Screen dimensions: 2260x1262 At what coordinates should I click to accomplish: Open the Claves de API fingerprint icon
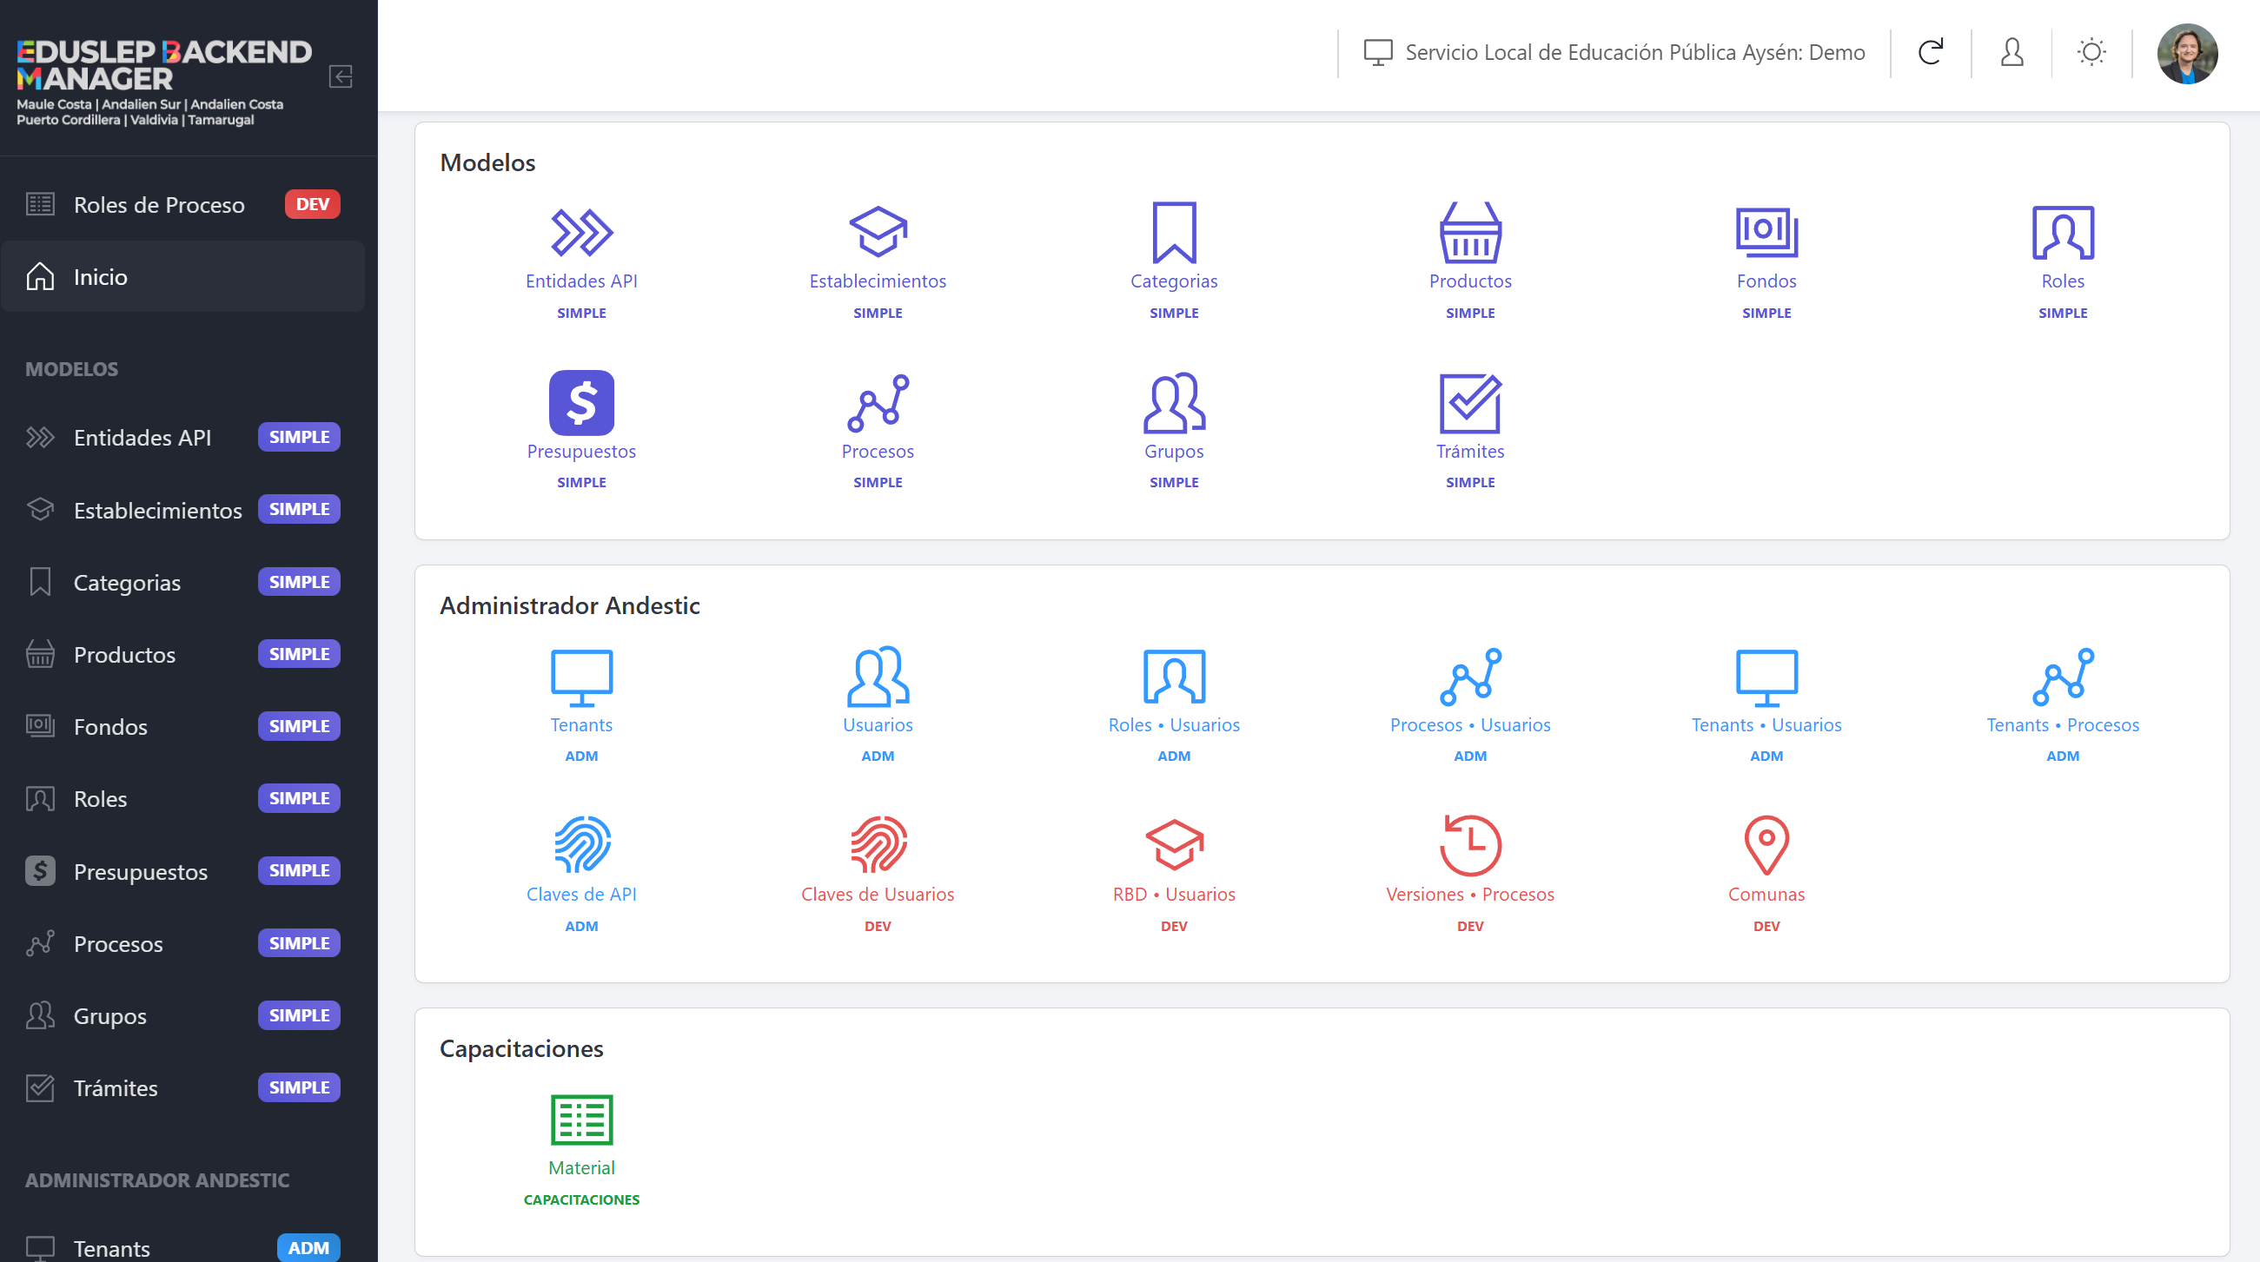(580, 844)
